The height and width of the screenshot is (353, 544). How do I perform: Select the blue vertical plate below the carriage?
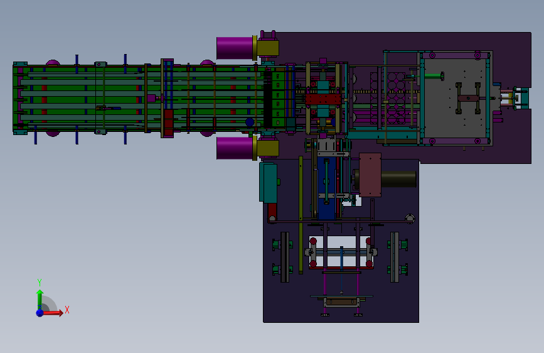coord(327,188)
